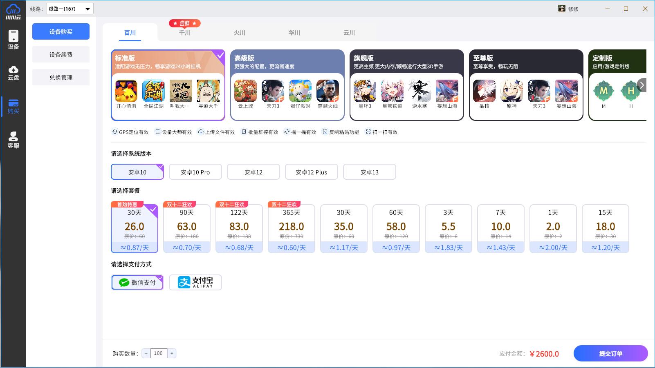Click the purchase quantity input field
Viewport: 655px width, 368px height.
coord(159,353)
